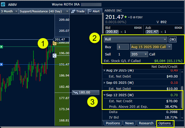This screenshot has width=185, height=128.
Task: Click the app logo icon beside ABBV
Action: [x=3, y=4]
